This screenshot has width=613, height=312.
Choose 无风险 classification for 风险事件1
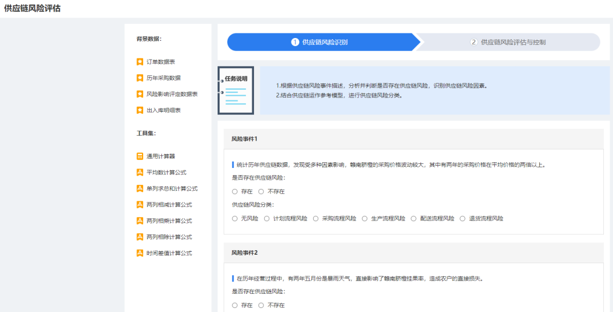[235, 218]
